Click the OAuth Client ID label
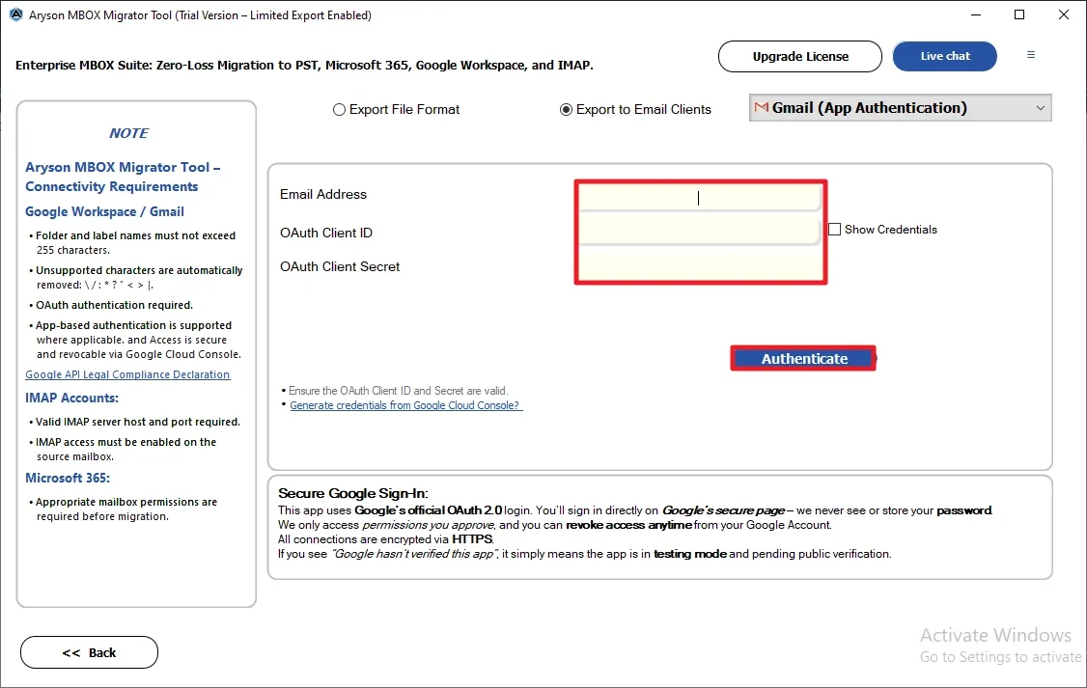 (326, 233)
